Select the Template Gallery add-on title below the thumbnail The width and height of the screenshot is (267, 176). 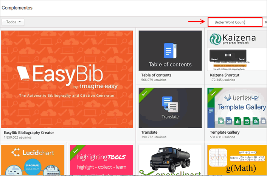[225, 132]
